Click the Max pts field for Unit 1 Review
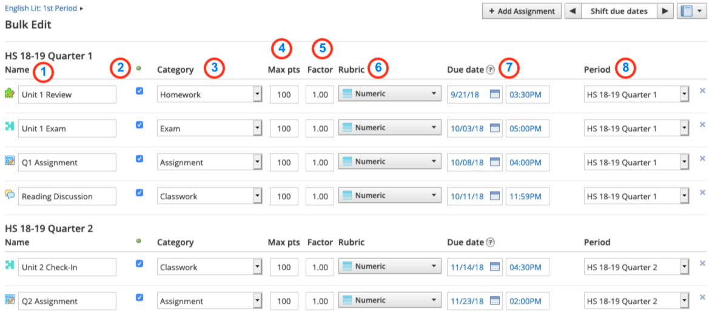 pyautogui.click(x=284, y=94)
